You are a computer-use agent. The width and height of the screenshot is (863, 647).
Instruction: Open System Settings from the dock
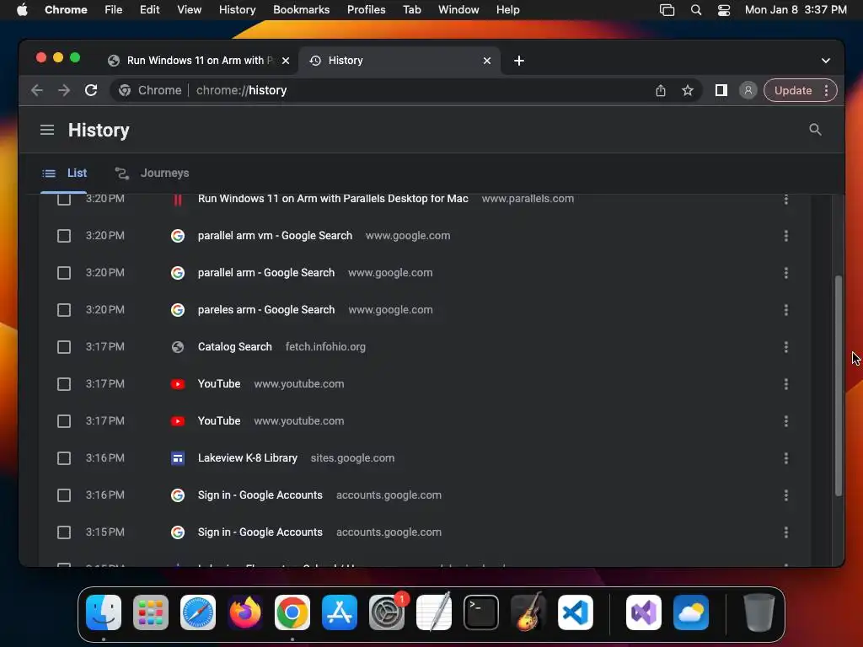tap(386, 612)
